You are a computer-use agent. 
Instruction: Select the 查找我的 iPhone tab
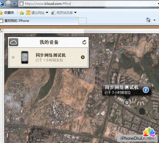click(x=39, y=21)
